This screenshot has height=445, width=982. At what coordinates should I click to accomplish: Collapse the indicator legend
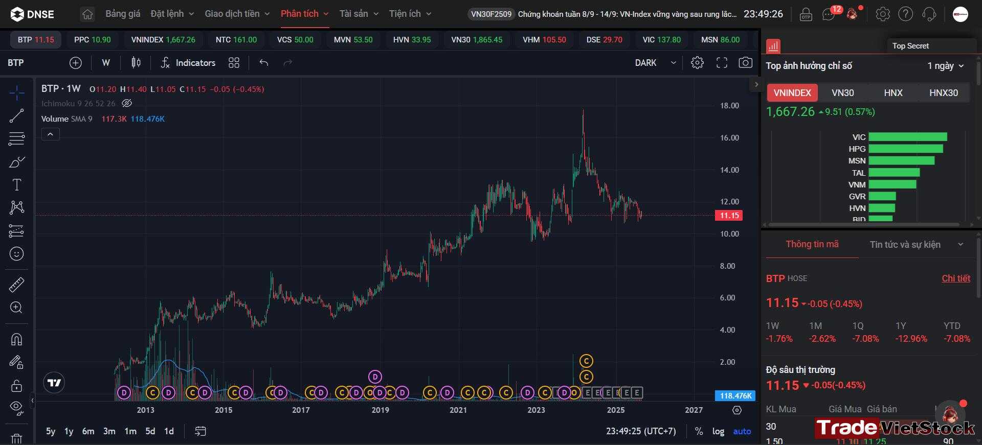pyautogui.click(x=50, y=134)
